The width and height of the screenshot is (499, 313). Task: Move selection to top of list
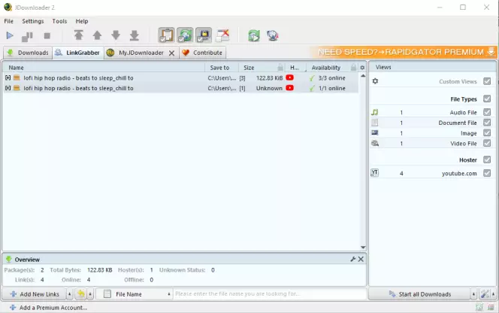(x=78, y=35)
